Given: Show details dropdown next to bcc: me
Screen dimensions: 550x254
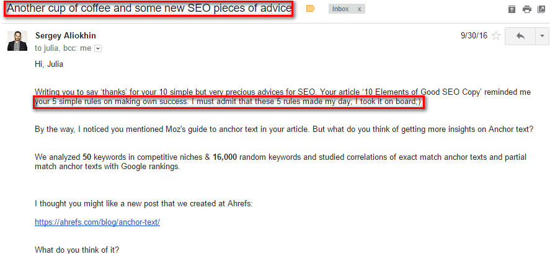Looking at the screenshot, I should tap(98, 49).
